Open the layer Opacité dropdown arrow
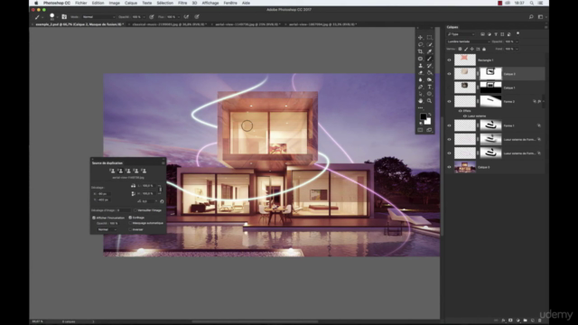 517,42
